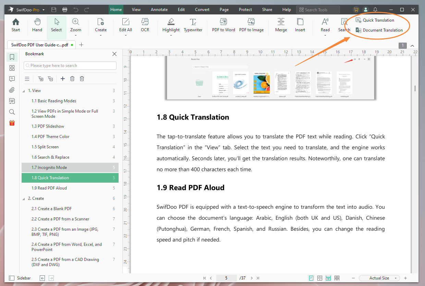The height and width of the screenshot is (286, 425).
Task: Click the Insert tool
Action: click(300, 25)
